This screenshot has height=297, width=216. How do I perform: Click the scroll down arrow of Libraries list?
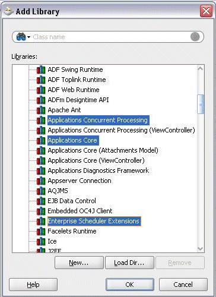[201, 248]
